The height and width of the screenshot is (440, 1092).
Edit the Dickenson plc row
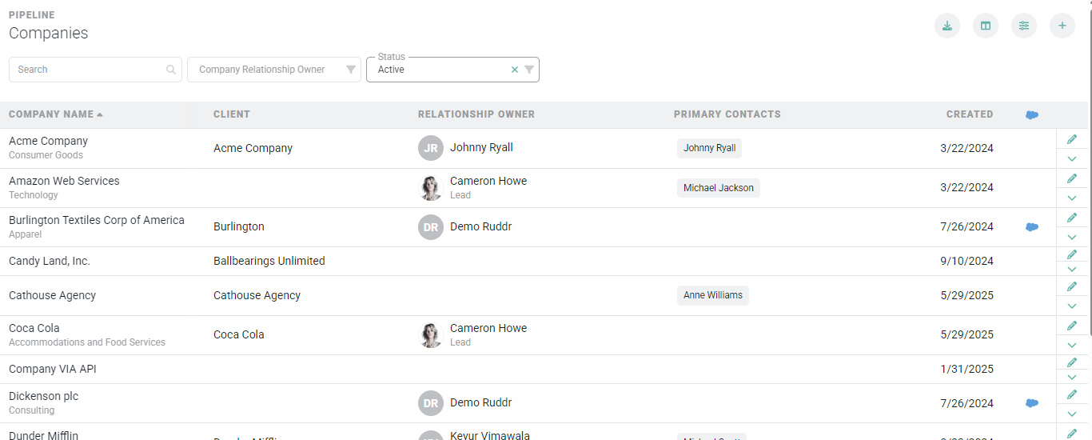(1072, 394)
